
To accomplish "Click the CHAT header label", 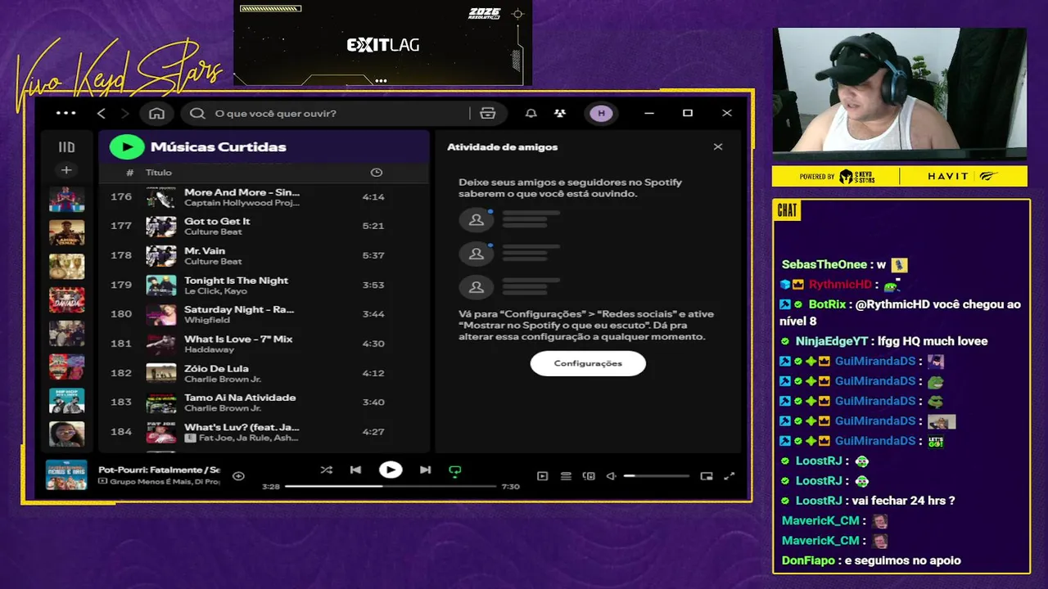I will [787, 211].
